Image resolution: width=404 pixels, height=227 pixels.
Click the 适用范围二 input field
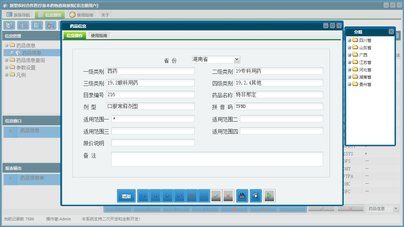281,119
